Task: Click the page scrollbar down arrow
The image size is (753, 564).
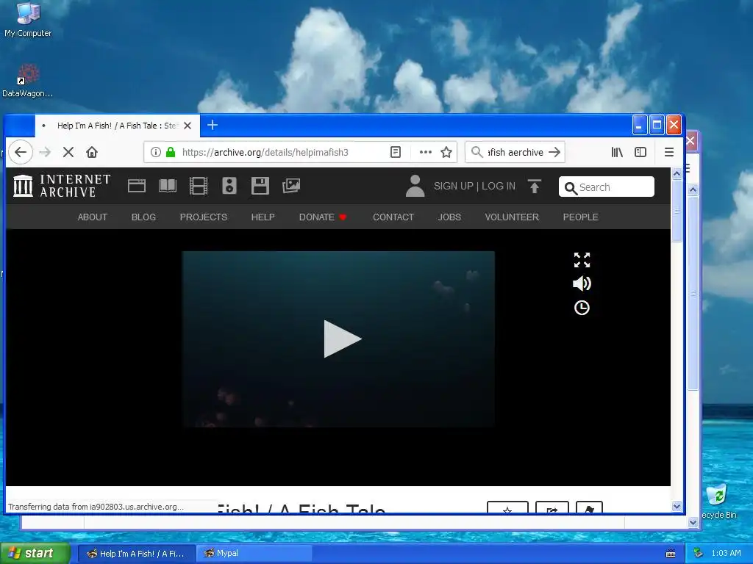Action: tap(677, 507)
